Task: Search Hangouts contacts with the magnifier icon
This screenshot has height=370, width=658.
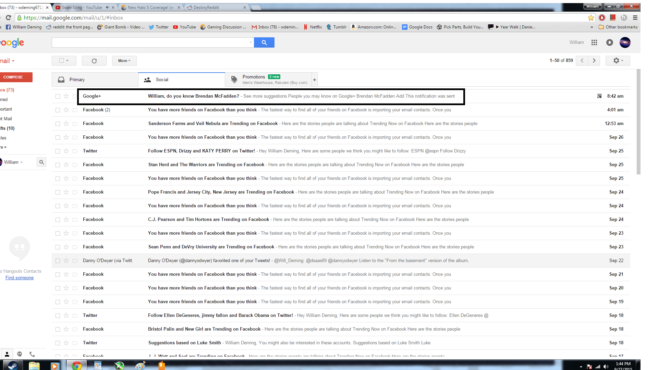Action: [x=41, y=162]
